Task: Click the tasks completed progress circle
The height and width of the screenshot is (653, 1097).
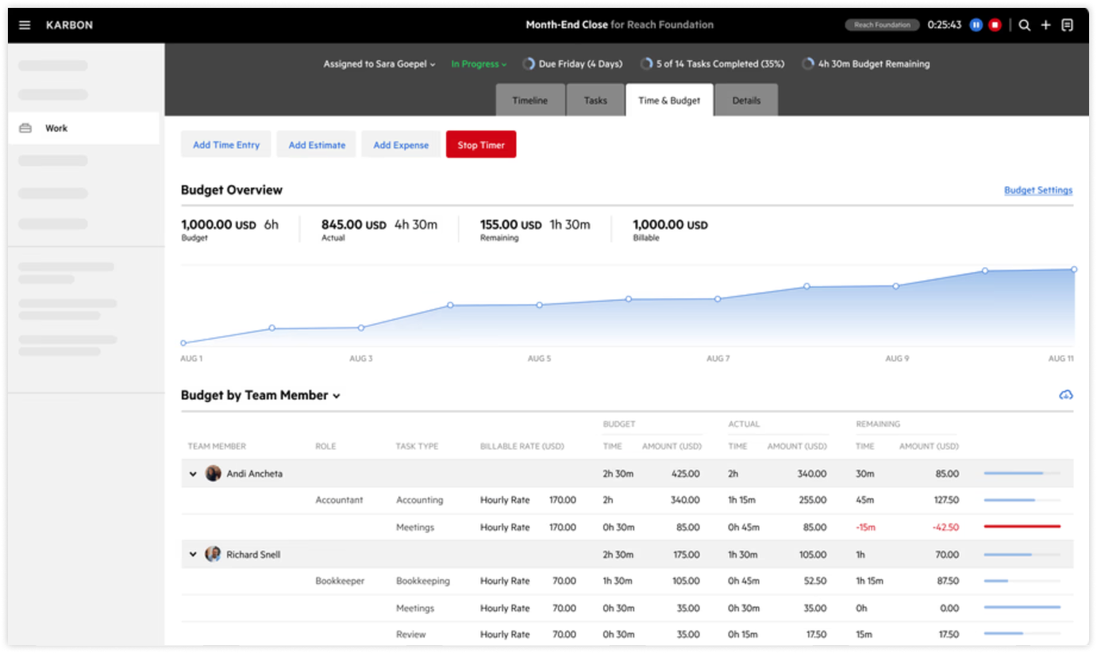Action: tap(647, 64)
